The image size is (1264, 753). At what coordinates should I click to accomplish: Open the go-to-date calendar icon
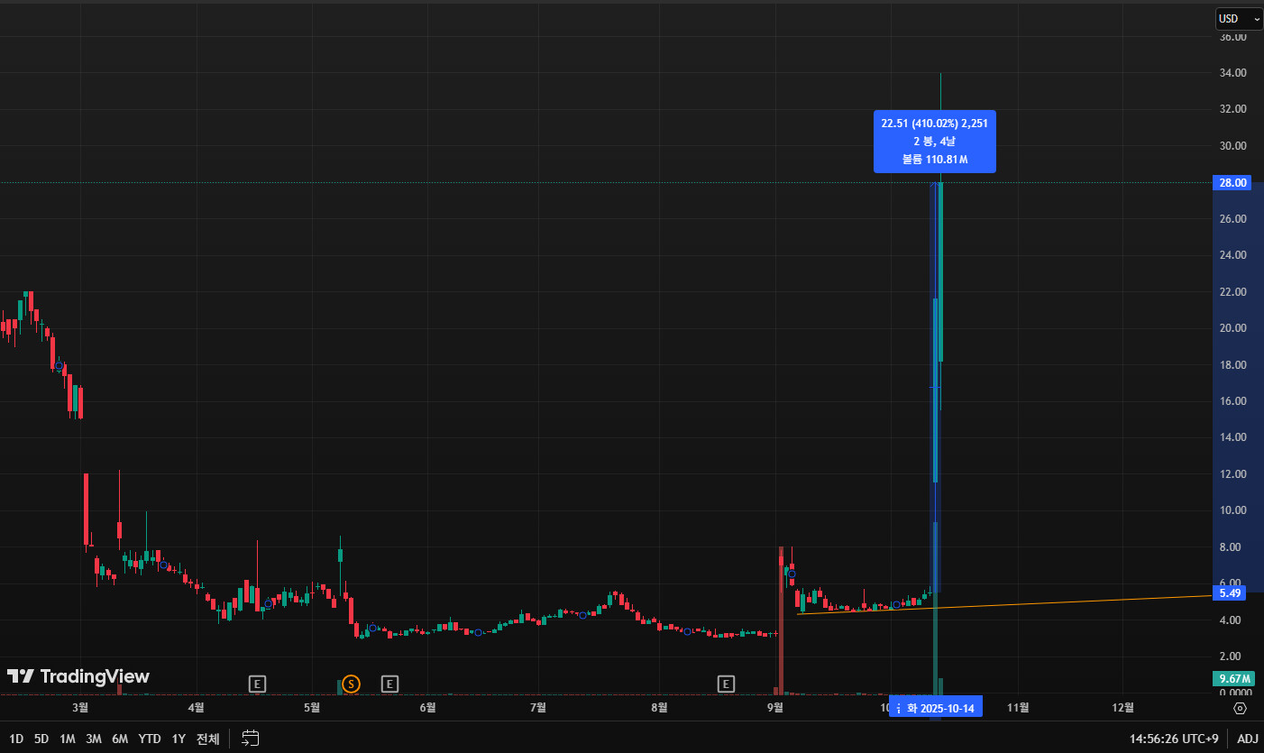coord(251,739)
